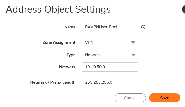185x107 pixels.
Task: Click the Address Object Settings heading
Action: (x=58, y=9)
